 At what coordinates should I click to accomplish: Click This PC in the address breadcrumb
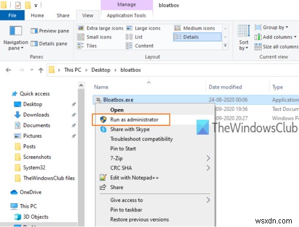click(72, 70)
